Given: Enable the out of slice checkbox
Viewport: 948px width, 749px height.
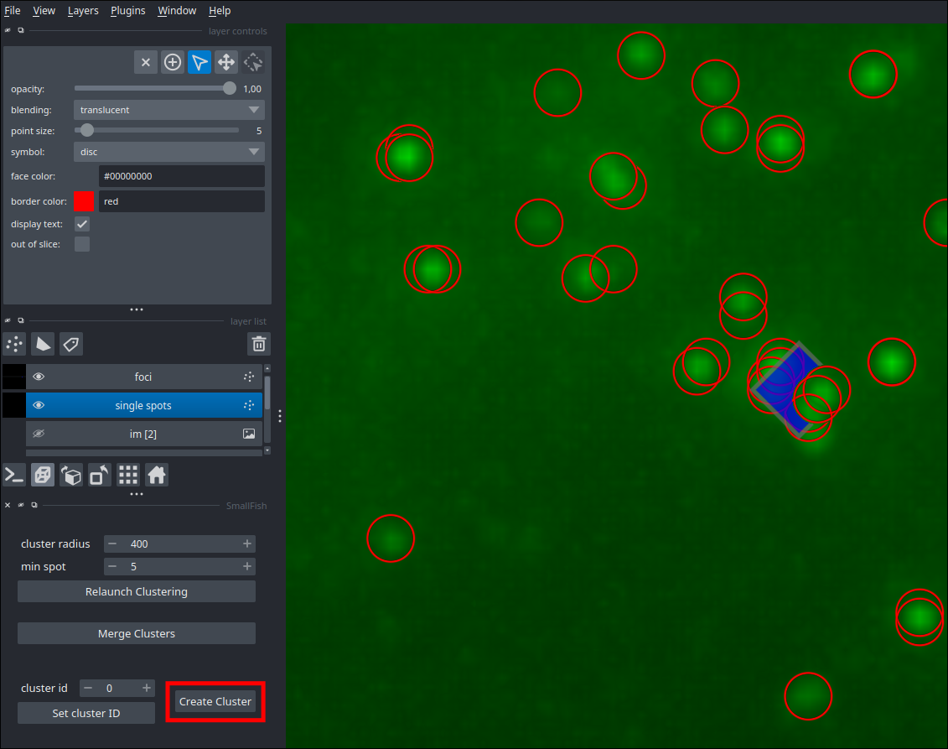Looking at the screenshot, I should [82, 244].
